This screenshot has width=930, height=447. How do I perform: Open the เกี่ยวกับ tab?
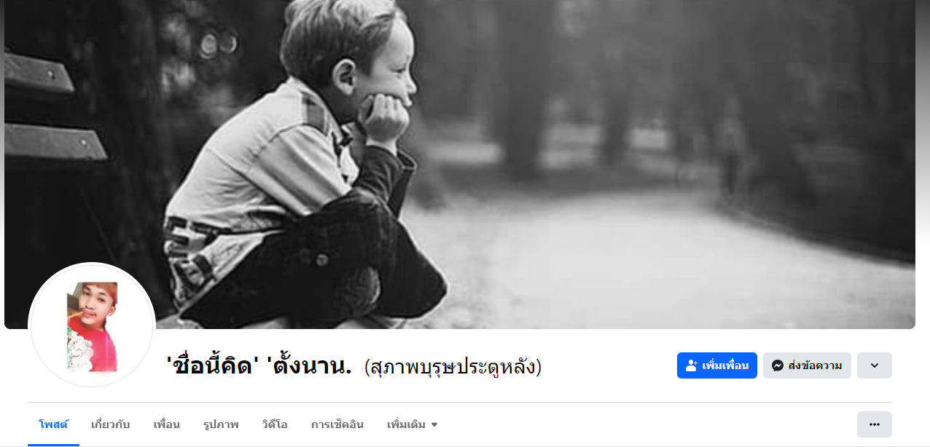coord(111,424)
